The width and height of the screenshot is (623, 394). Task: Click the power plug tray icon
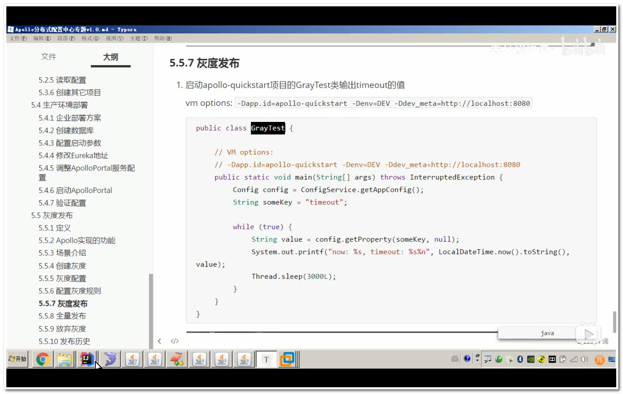click(x=563, y=359)
